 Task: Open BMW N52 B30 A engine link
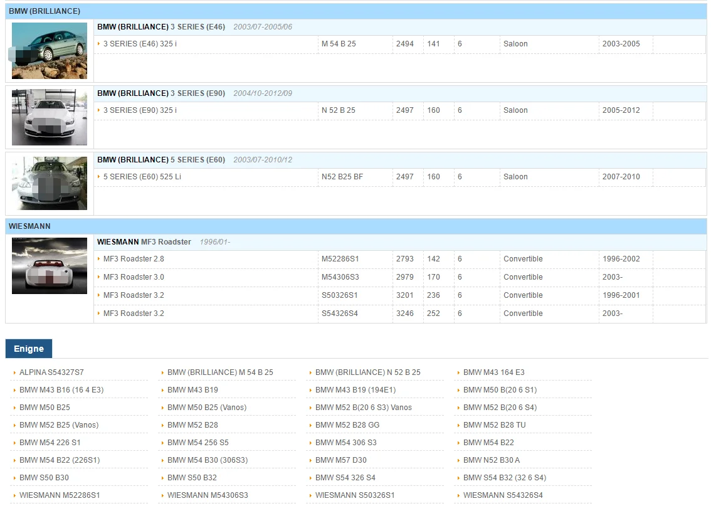click(x=492, y=460)
